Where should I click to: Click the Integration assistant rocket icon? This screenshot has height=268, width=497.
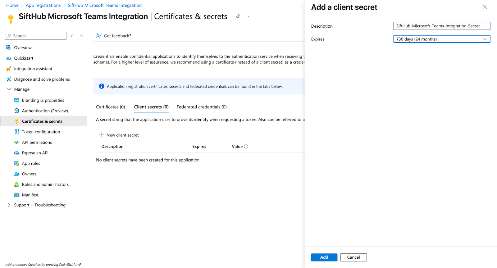point(9,69)
